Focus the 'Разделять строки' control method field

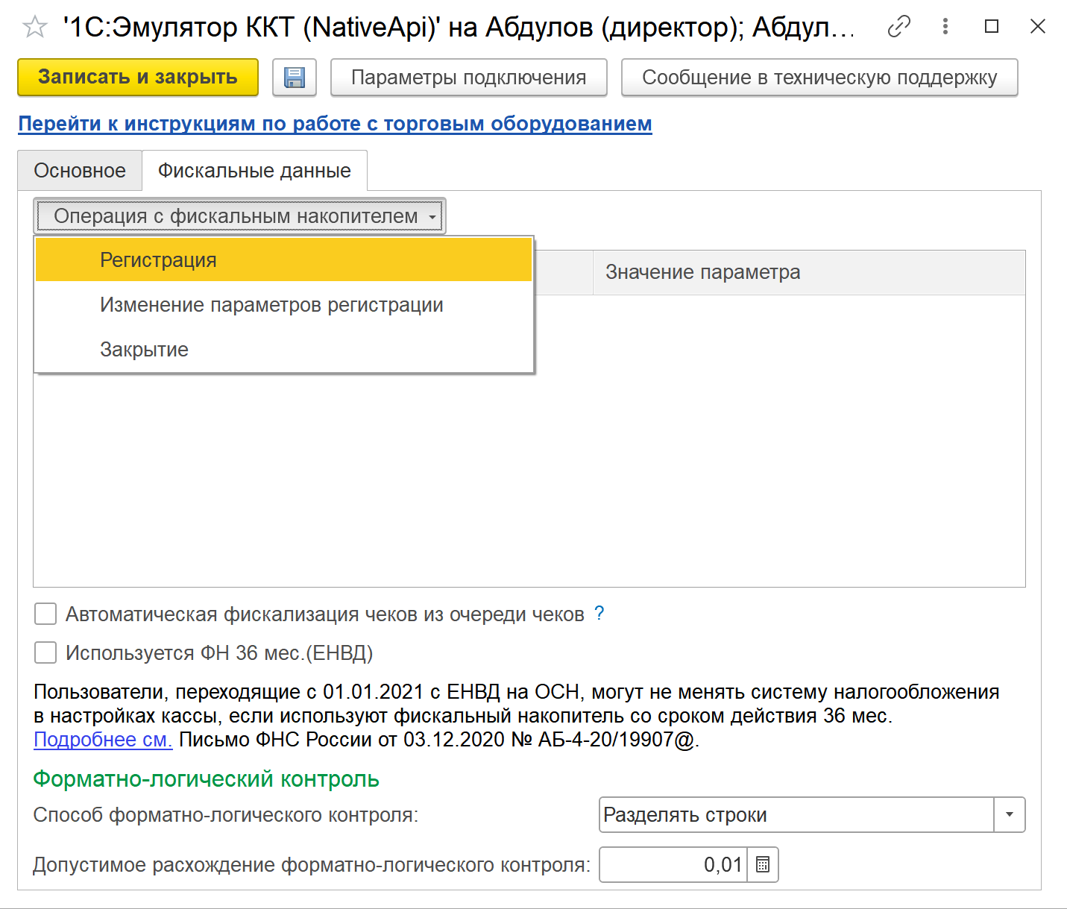pos(797,815)
